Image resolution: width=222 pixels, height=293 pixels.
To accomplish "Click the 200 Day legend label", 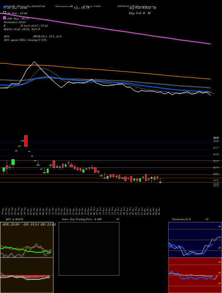I will coord(18,19).
